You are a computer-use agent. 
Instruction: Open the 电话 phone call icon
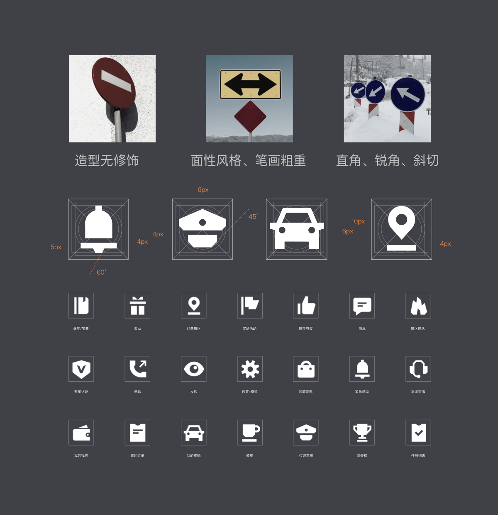[137, 369]
